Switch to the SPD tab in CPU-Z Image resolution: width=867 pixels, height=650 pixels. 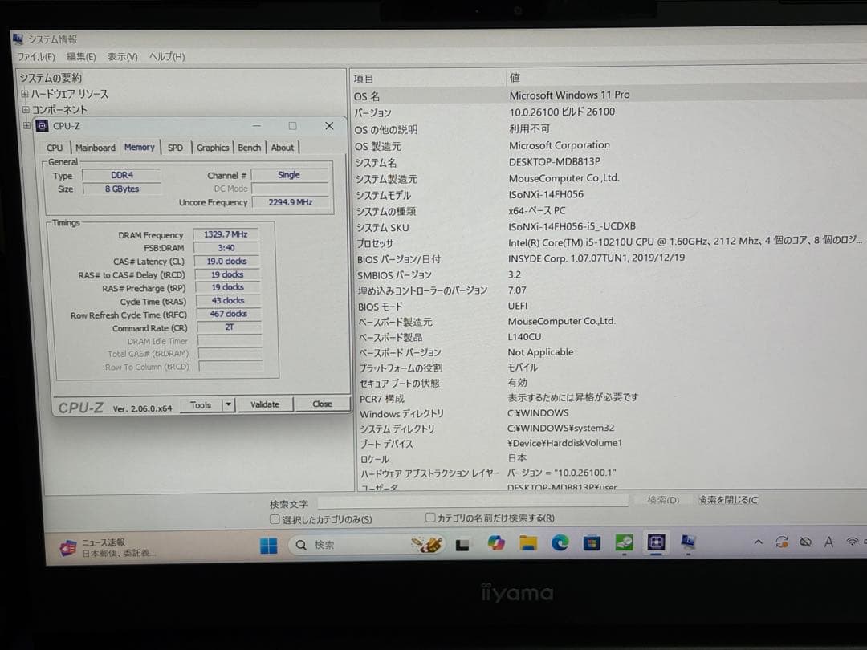pyautogui.click(x=176, y=147)
